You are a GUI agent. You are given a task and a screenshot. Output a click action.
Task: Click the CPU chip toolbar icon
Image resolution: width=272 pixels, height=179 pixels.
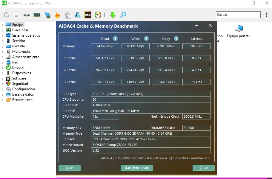tap(27, 15)
